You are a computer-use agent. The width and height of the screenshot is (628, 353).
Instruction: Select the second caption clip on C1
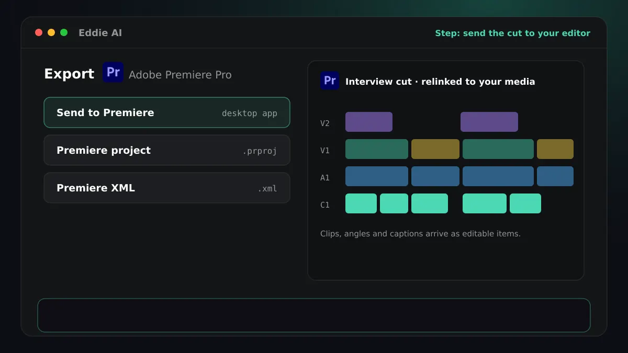(394, 203)
